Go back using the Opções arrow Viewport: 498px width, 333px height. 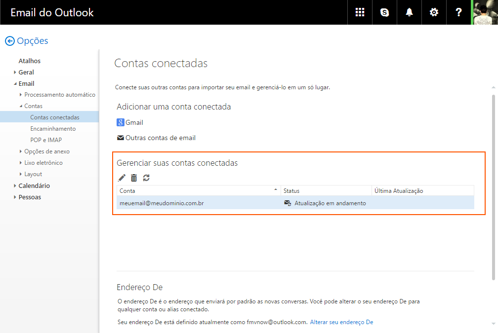(10, 41)
